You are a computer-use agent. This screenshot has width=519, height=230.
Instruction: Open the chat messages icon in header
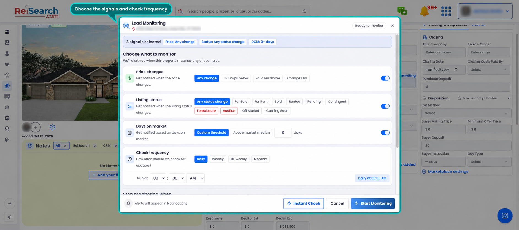click(x=402, y=11)
